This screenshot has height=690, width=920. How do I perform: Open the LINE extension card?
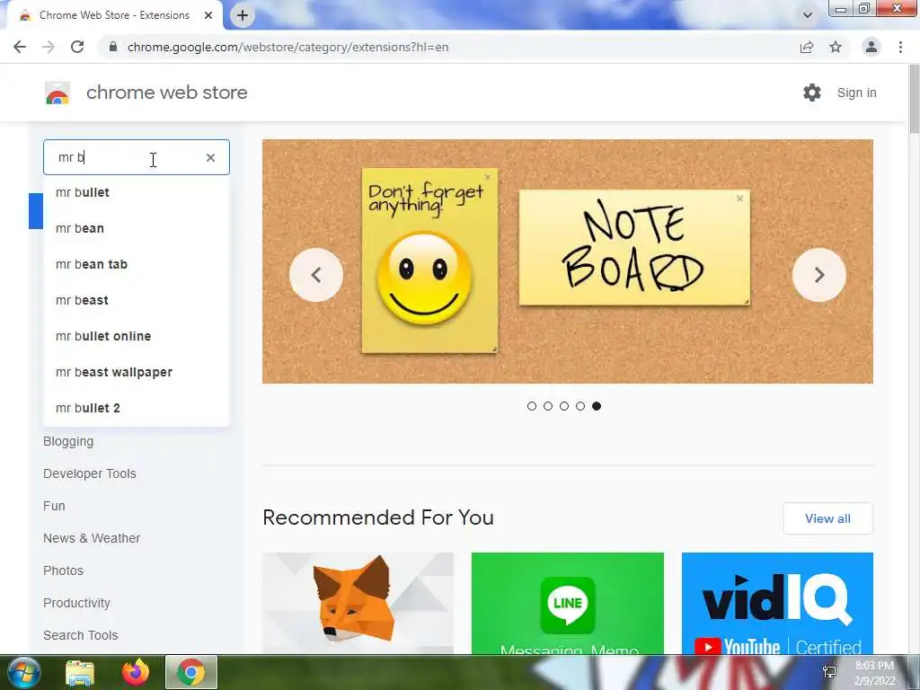(x=568, y=603)
